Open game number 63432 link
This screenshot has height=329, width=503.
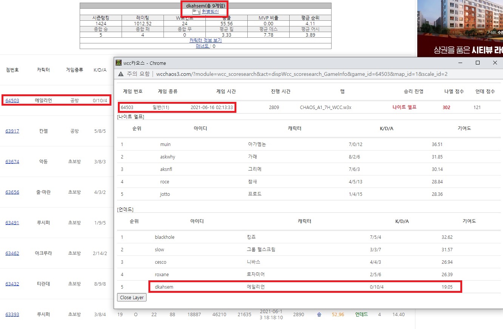pos(12,284)
